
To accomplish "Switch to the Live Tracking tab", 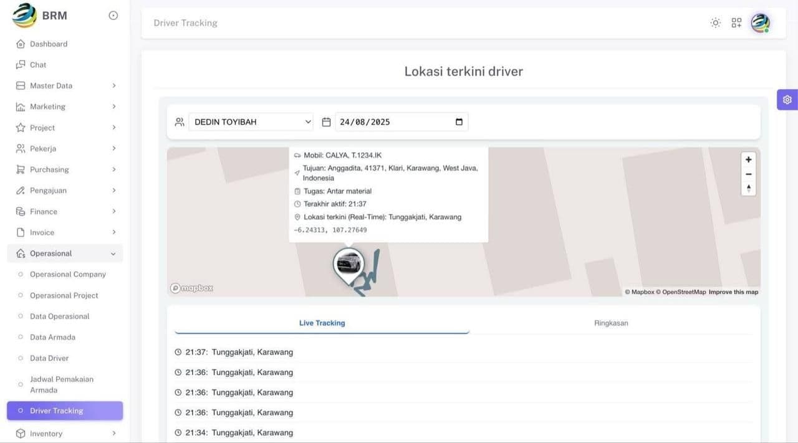I will click(322, 323).
